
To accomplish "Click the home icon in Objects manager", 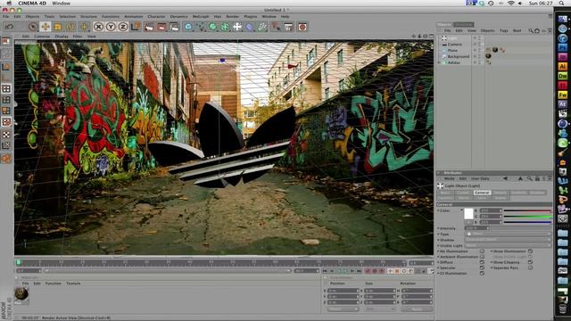I will click(x=537, y=30).
